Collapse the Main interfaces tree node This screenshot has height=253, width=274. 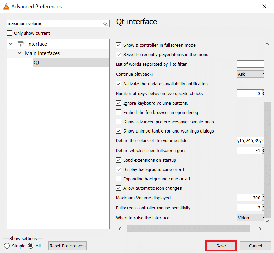(x=20, y=53)
